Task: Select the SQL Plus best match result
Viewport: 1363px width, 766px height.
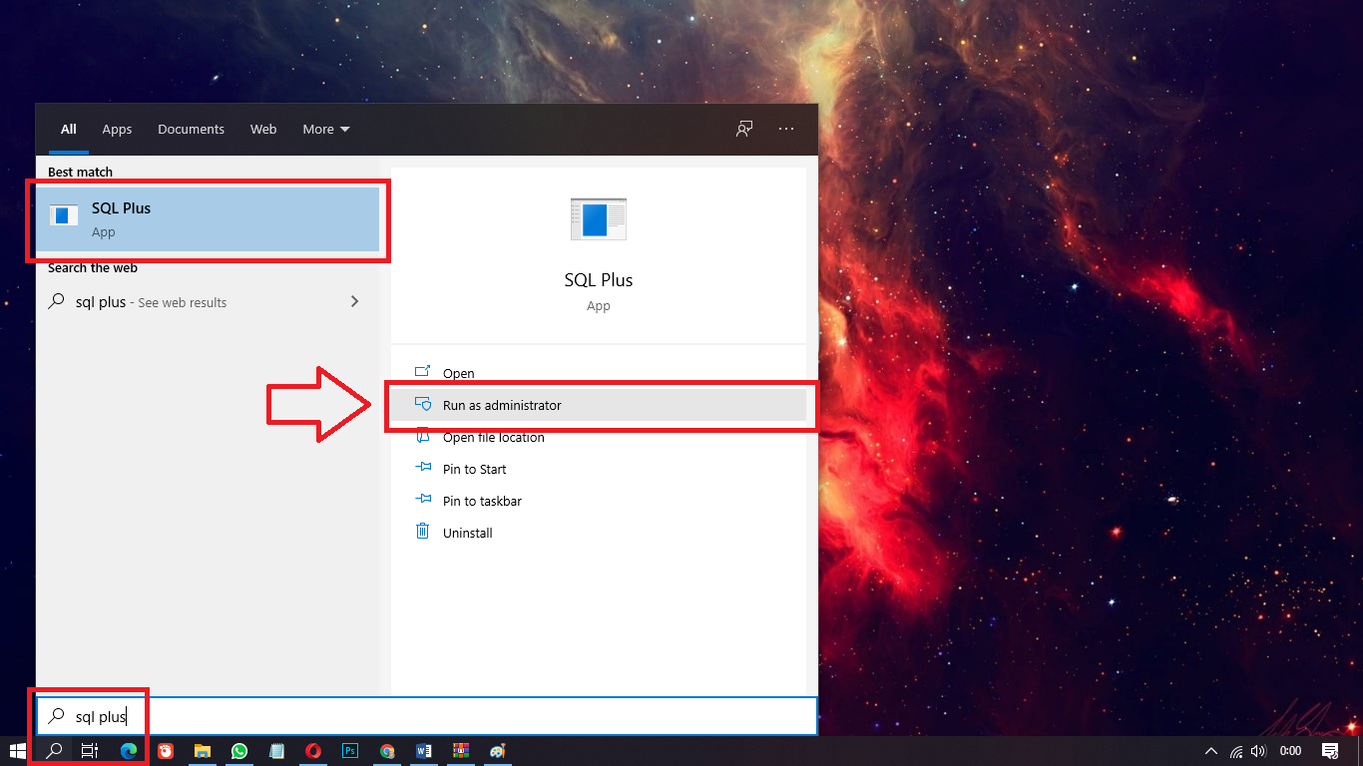Action: pos(208,219)
